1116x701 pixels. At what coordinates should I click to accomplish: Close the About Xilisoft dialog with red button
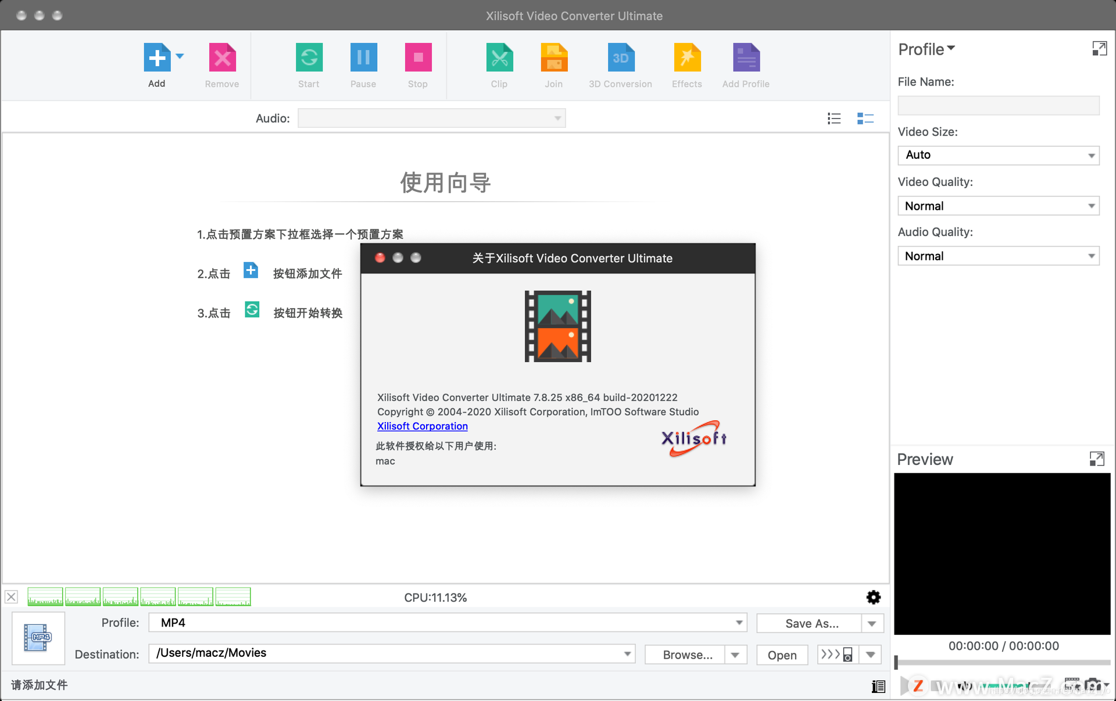click(x=380, y=257)
